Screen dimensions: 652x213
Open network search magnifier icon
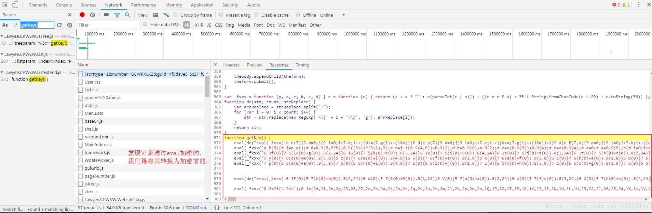click(x=127, y=15)
